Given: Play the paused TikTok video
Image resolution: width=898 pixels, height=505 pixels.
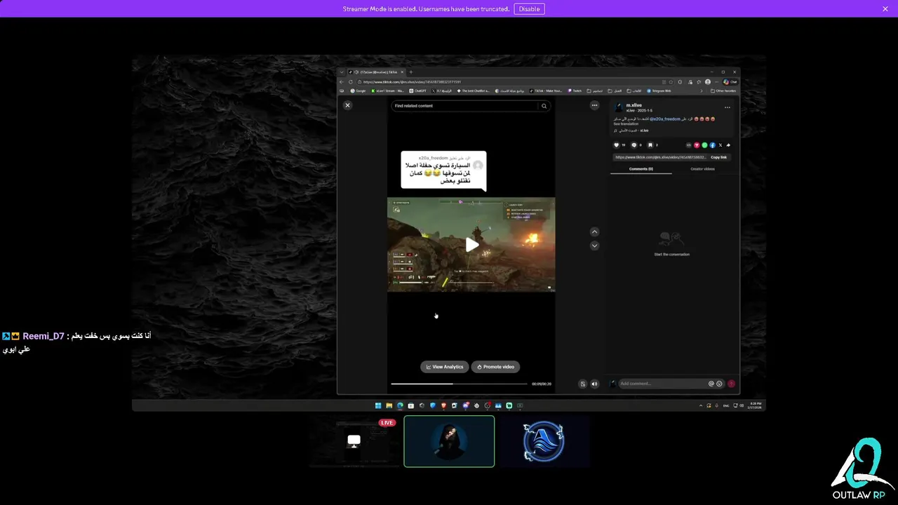Looking at the screenshot, I should pyautogui.click(x=471, y=245).
